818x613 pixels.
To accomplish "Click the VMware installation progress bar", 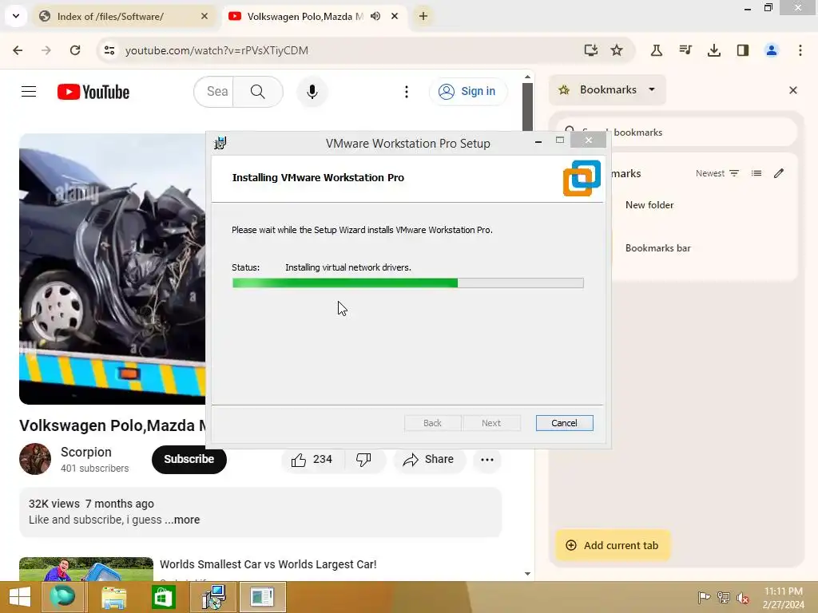I will click(408, 283).
